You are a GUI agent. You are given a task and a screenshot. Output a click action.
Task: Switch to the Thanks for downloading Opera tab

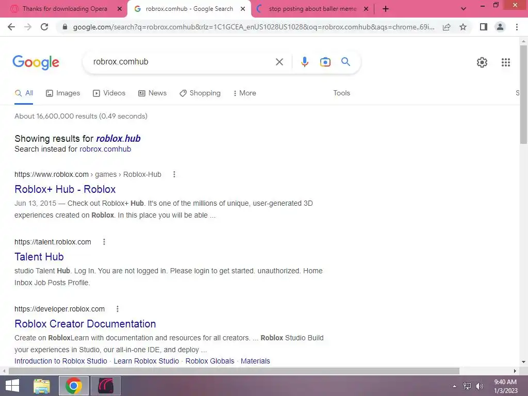coord(64,9)
